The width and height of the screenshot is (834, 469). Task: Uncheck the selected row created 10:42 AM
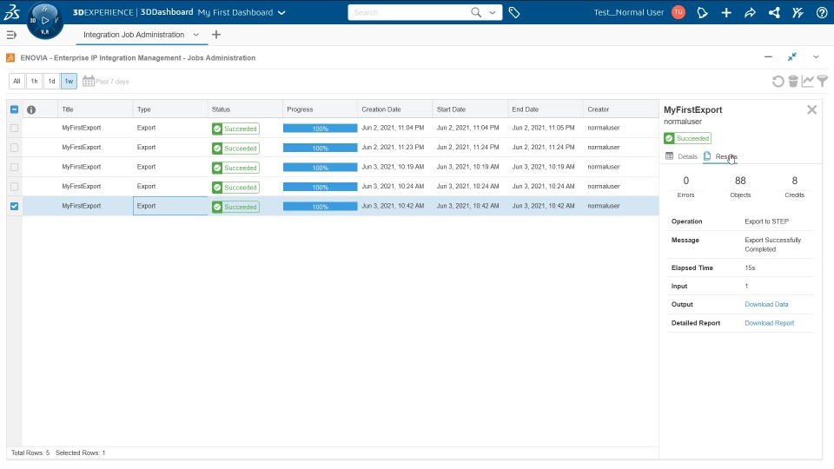click(x=14, y=206)
